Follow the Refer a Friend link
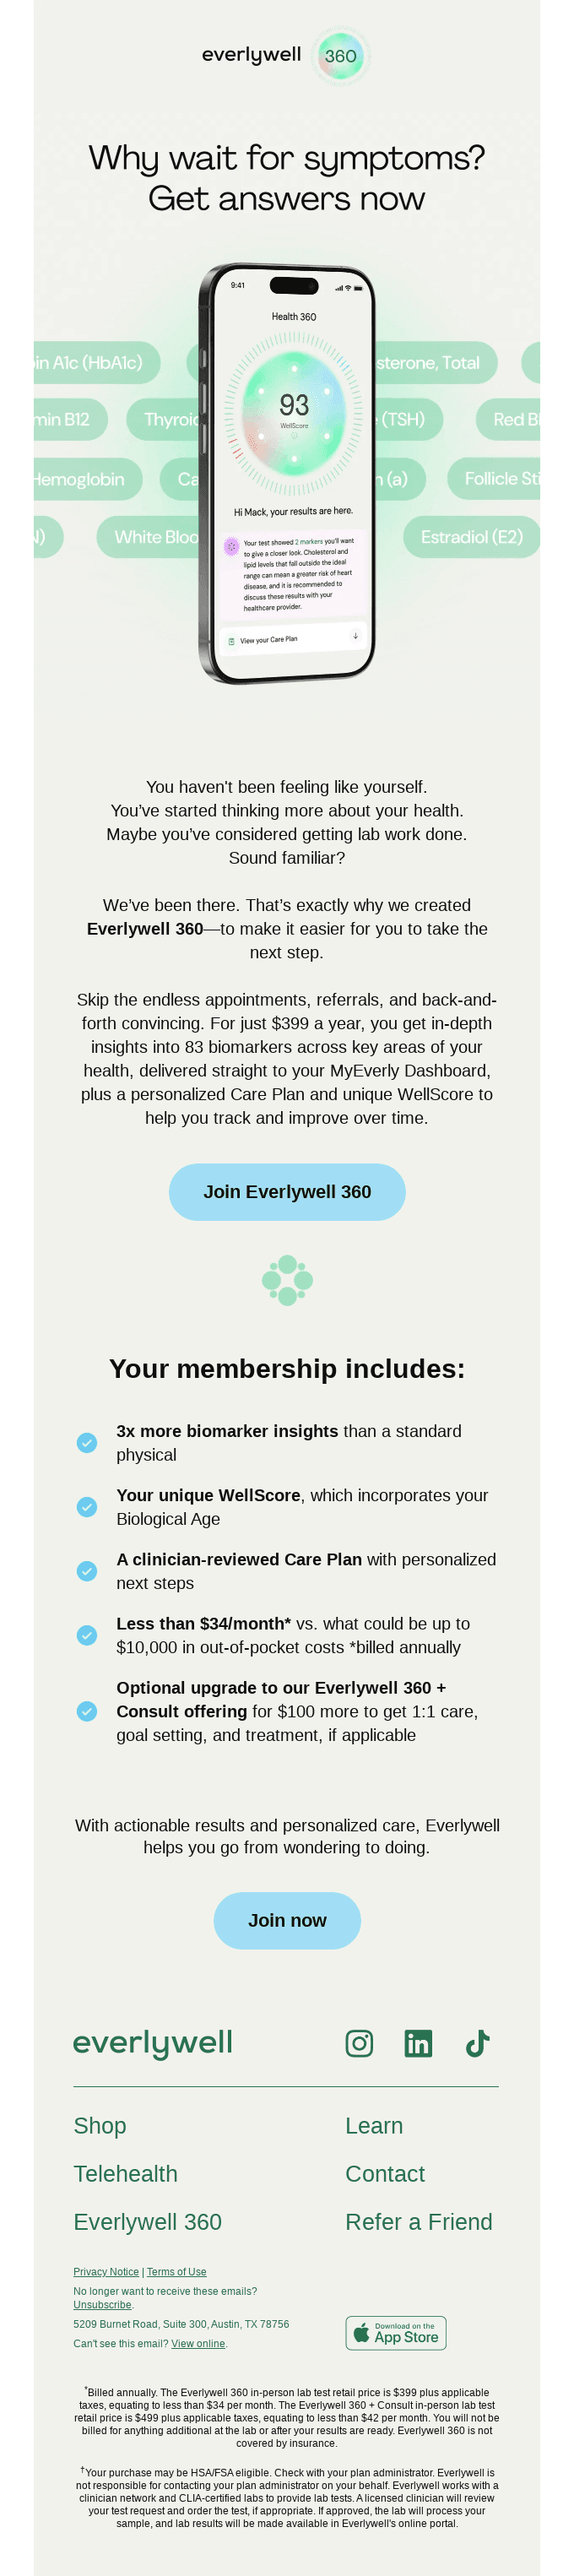 pyautogui.click(x=419, y=2222)
